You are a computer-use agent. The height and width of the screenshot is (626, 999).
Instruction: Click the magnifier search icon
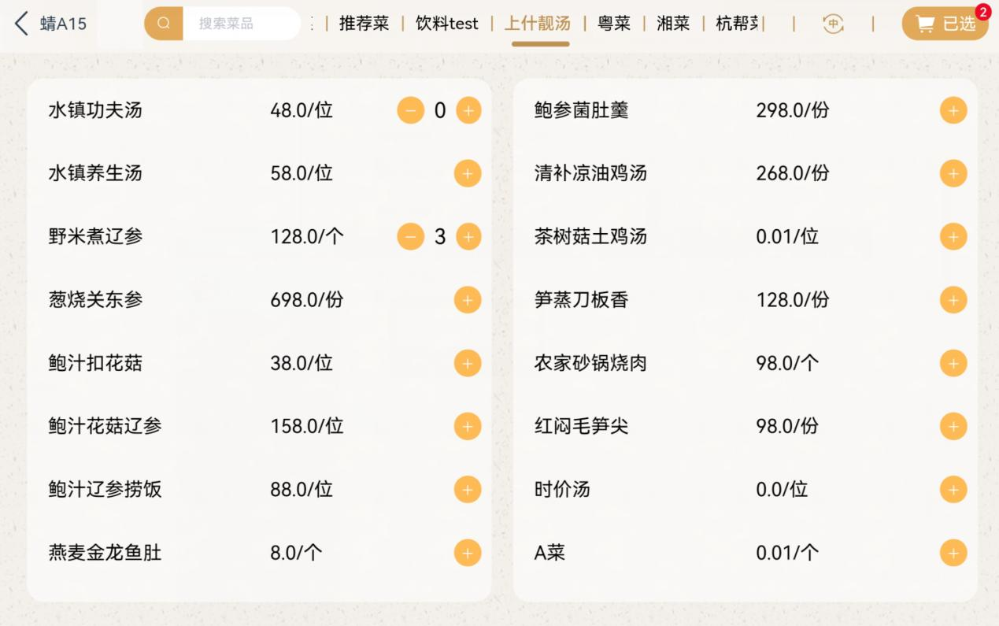click(x=164, y=24)
